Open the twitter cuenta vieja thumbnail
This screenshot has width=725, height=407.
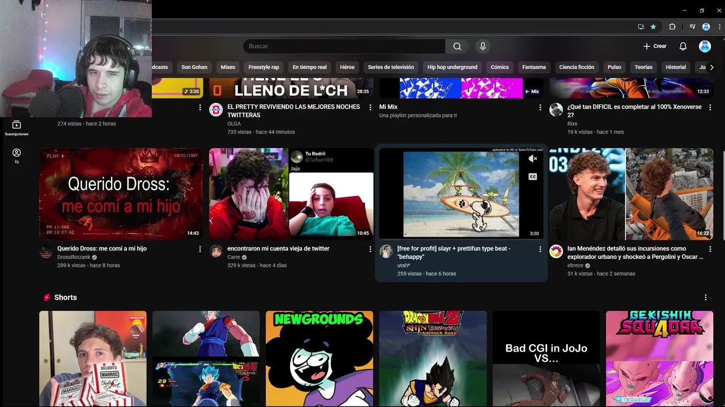click(291, 194)
